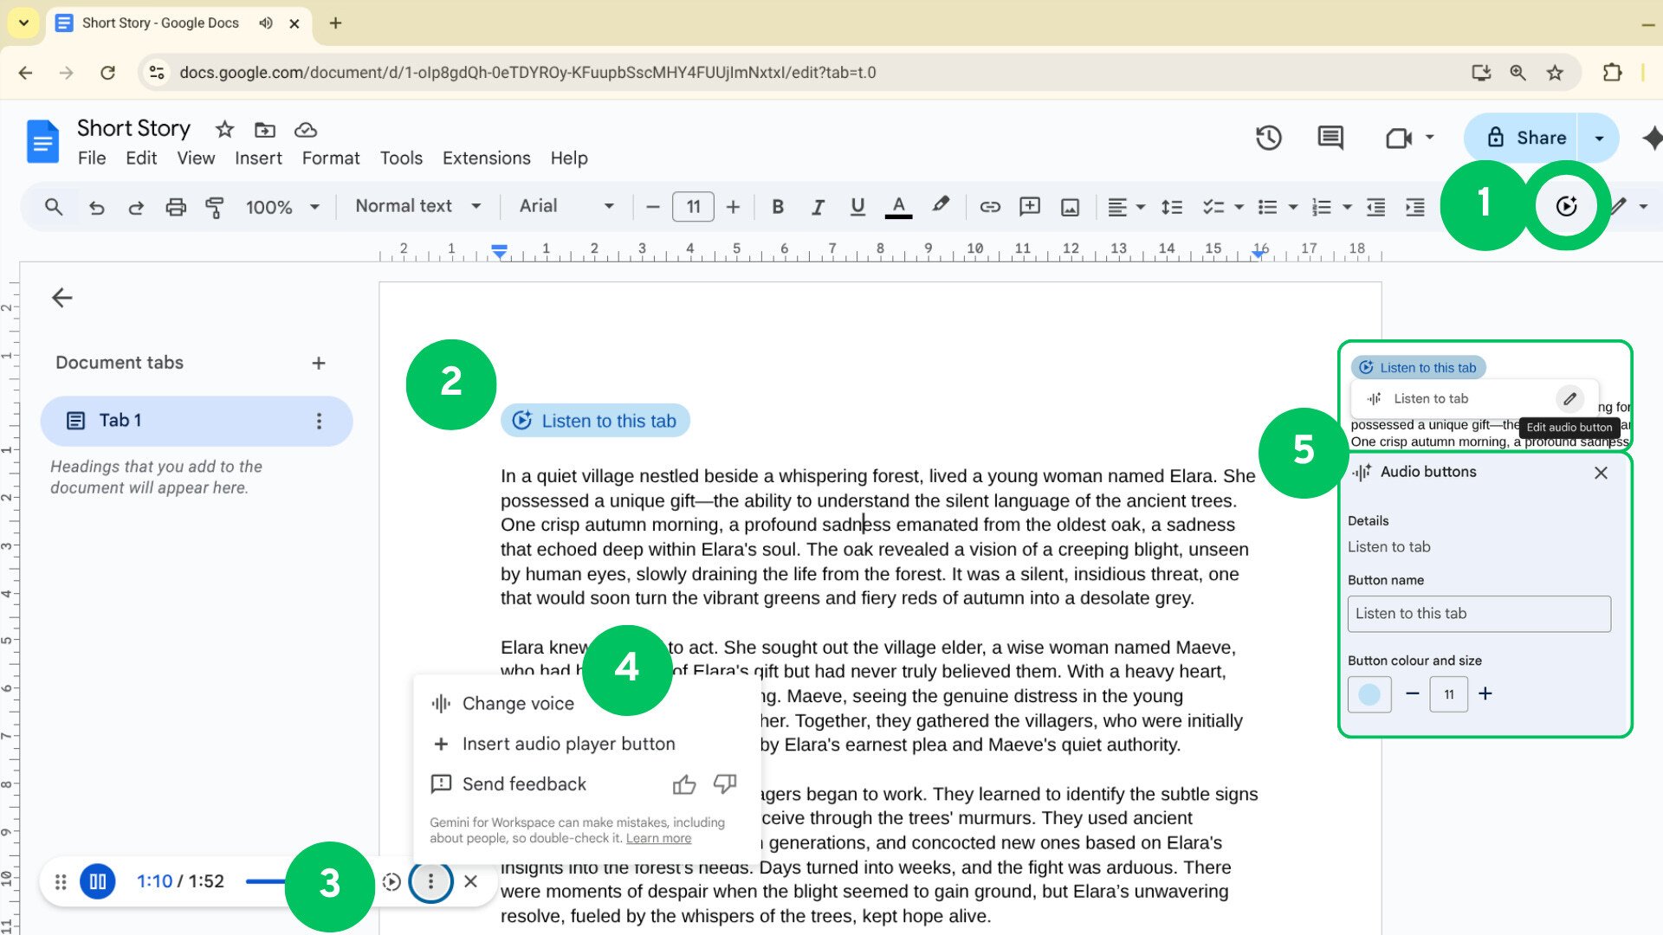Select Tab 1 in Document tabs
This screenshot has width=1663, height=935.
121,421
